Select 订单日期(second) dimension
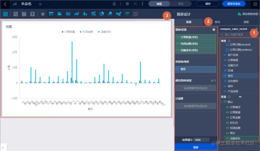 (x=240, y=45)
